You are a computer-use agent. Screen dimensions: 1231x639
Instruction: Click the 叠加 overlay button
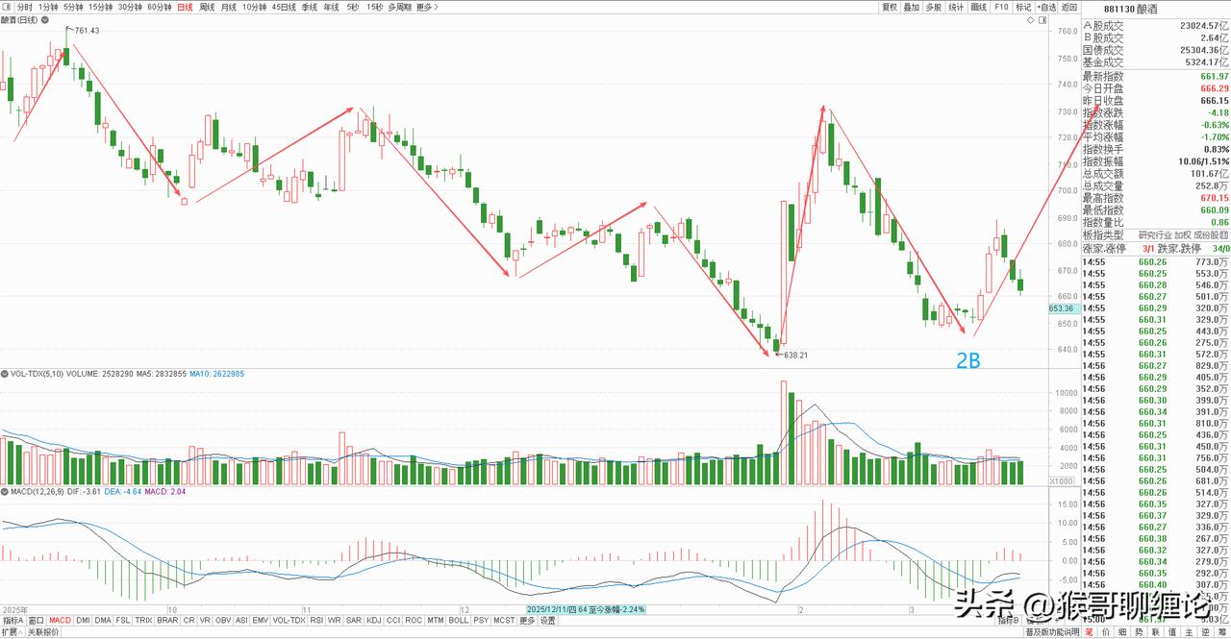point(911,7)
